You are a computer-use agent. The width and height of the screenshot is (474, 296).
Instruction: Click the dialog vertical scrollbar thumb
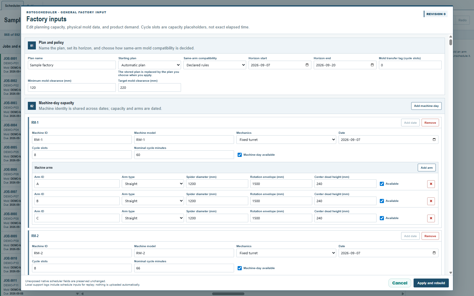(x=451, y=42)
